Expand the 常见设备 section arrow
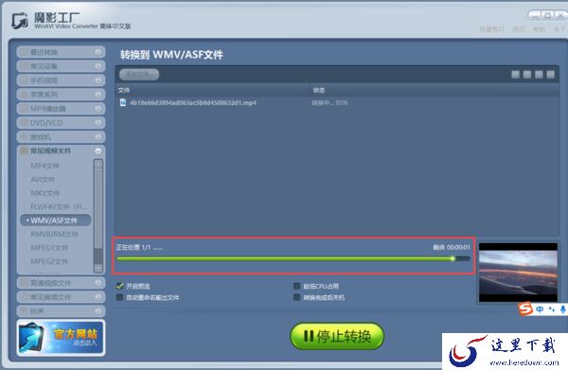This screenshot has height=370, width=568. coord(98,66)
